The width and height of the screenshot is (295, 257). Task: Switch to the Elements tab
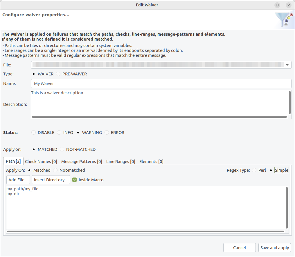[151, 162]
